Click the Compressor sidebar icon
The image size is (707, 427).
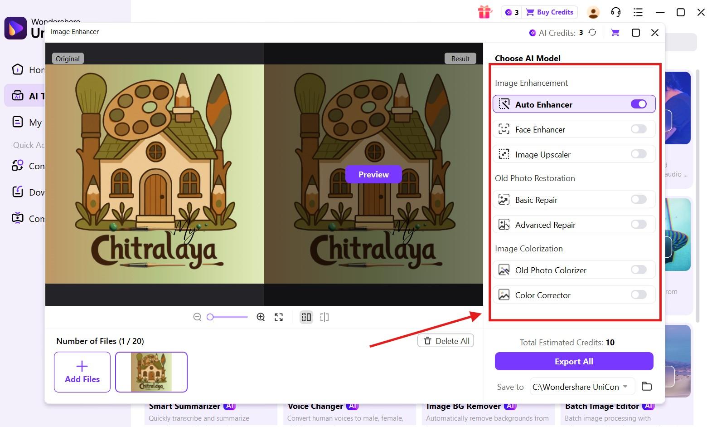tap(18, 218)
